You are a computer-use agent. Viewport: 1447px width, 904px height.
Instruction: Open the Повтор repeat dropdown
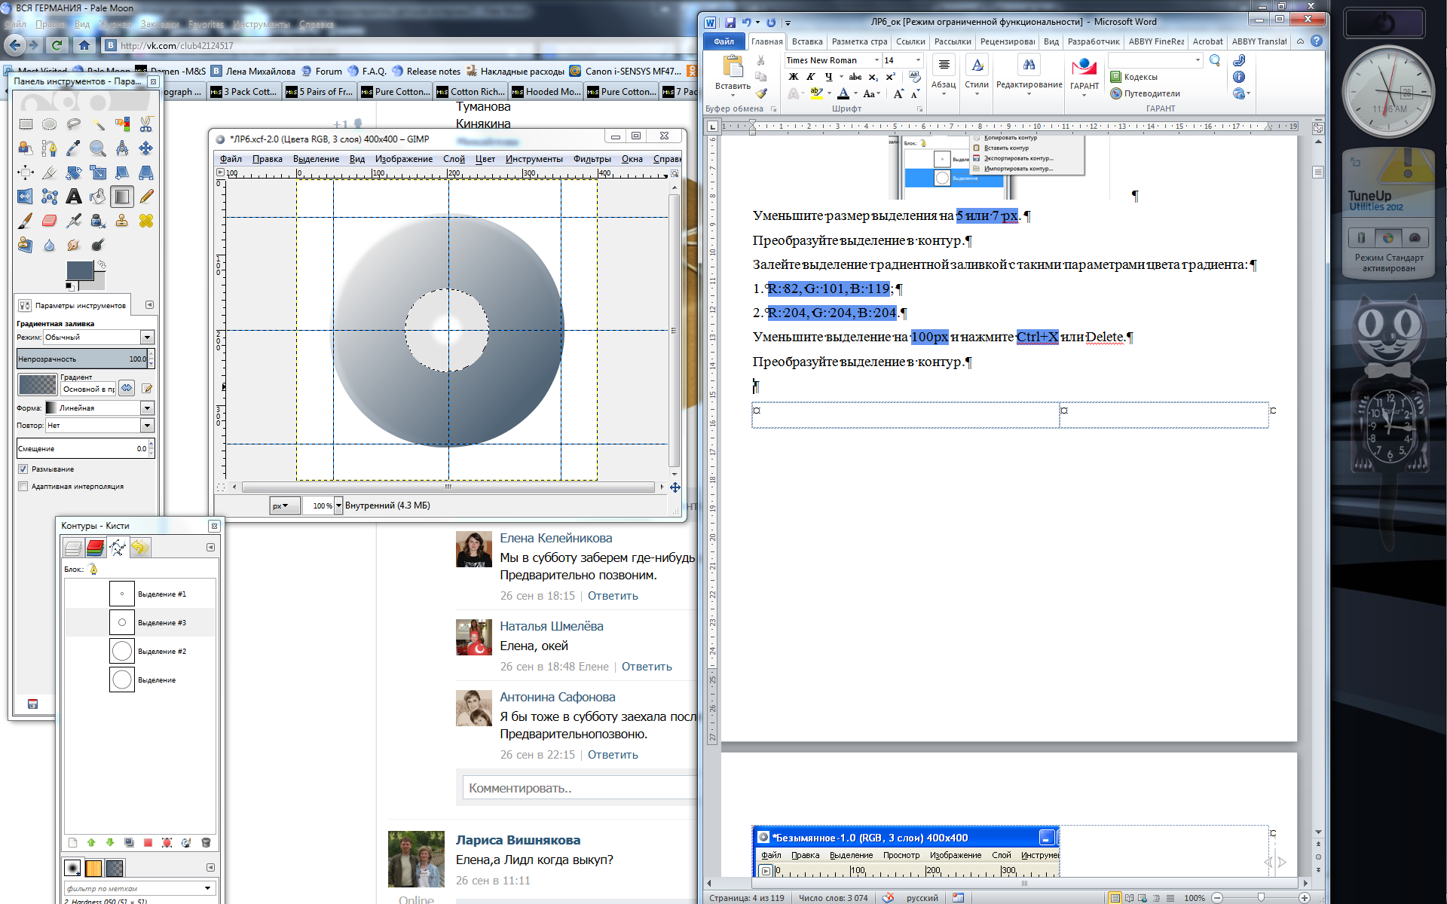tap(148, 426)
